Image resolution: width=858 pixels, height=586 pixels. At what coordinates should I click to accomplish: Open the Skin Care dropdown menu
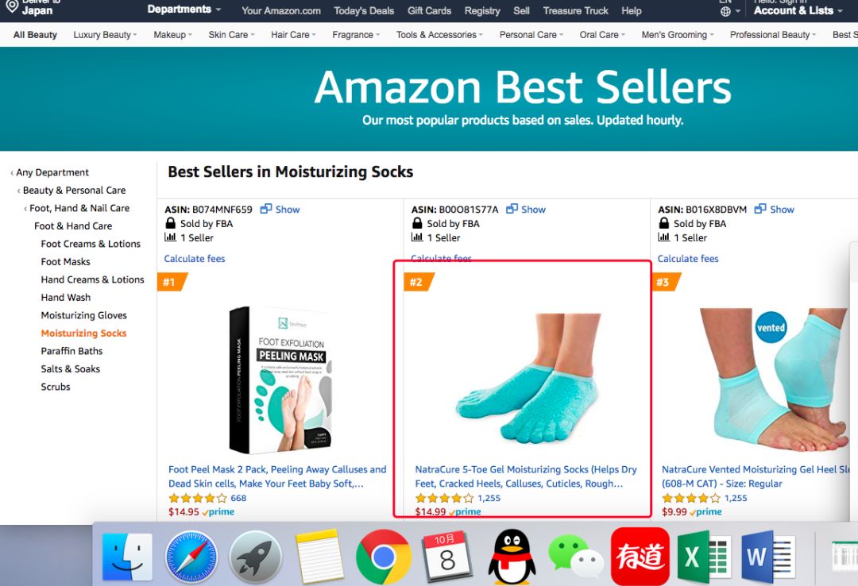[x=231, y=35]
